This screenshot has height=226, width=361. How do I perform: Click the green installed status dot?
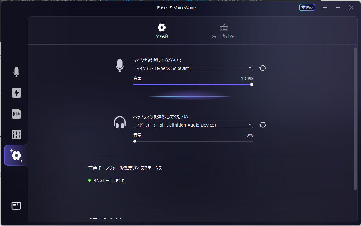[x=89, y=181]
